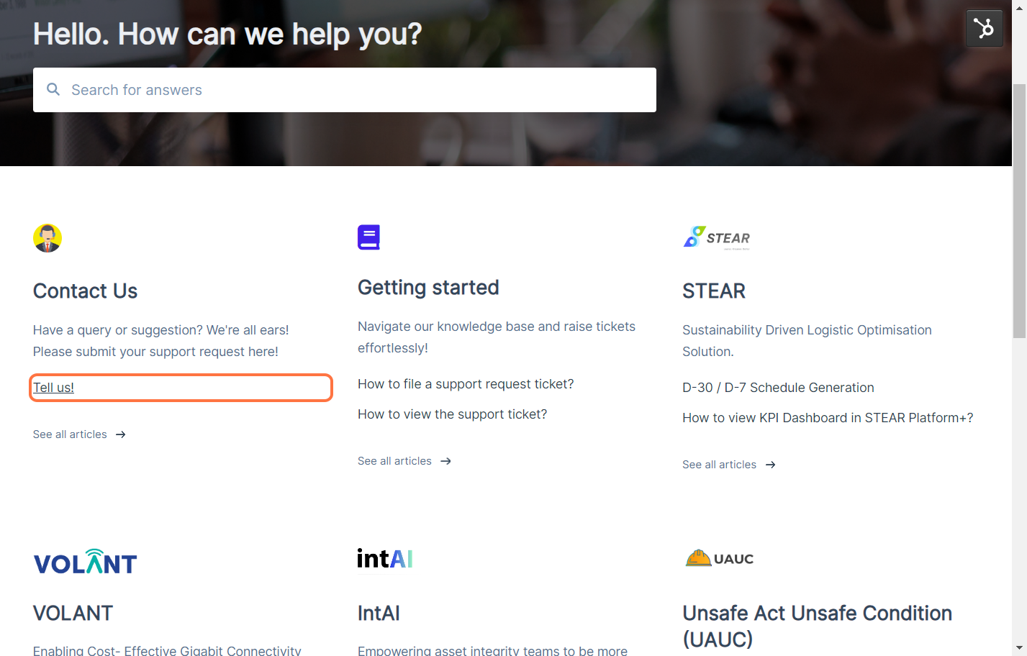The image size is (1027, 656).
Task: Click 'Have a query or suggestion?' text
Action: 160,341
